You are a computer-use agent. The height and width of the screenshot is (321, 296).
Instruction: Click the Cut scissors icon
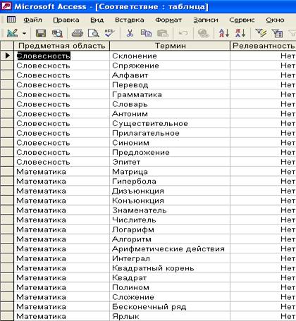pos(130,33)
